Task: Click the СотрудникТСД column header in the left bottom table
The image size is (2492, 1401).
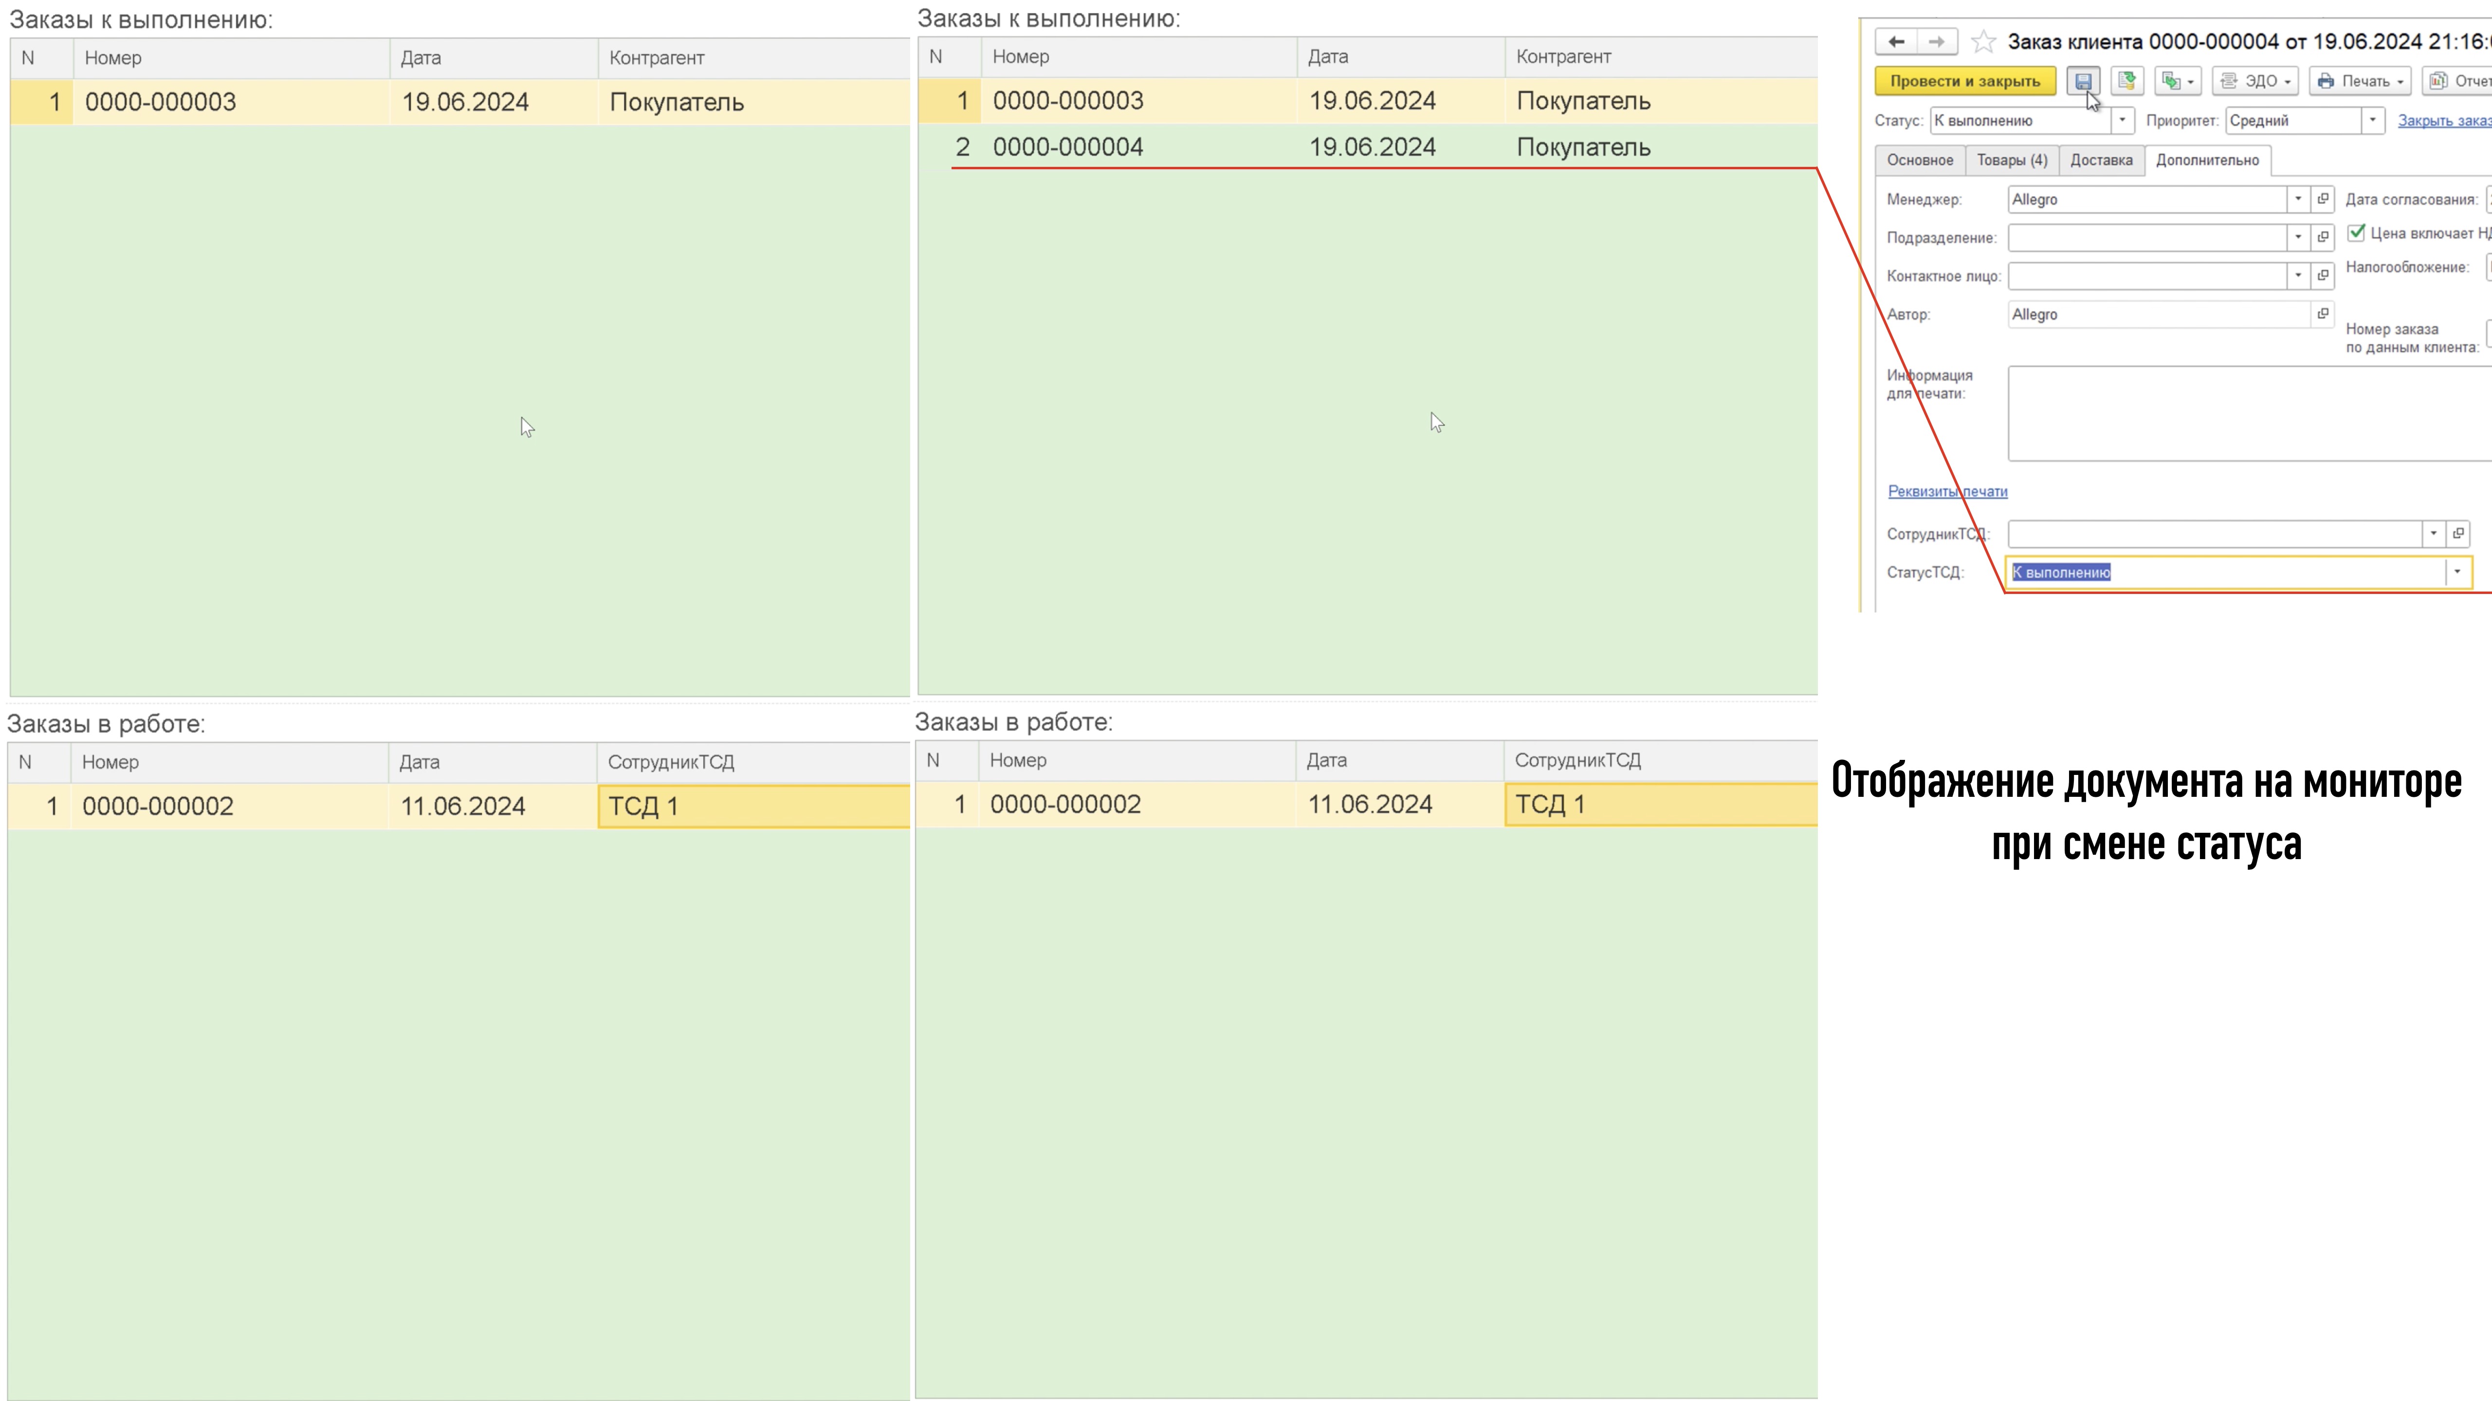Action: click(752, 762)
